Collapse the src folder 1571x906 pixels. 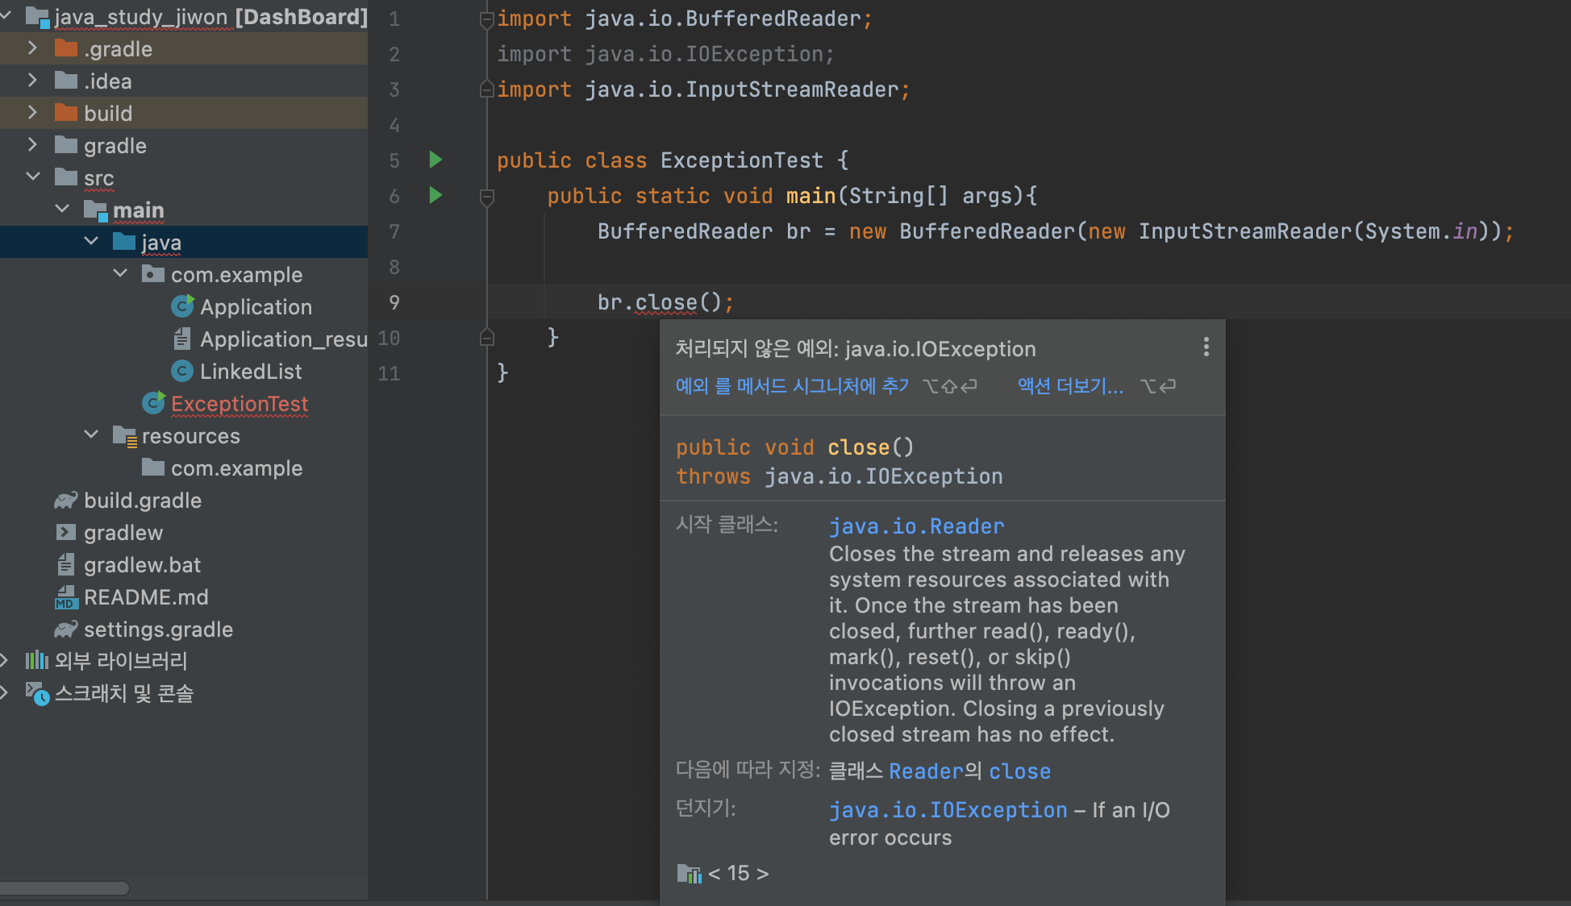(x=33, y=177)
